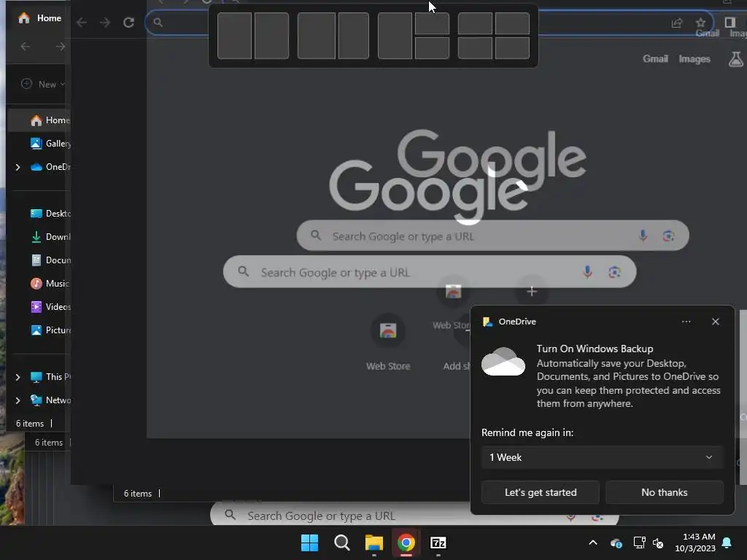Click the OneDrive tray icon
This screenshot has width=747, height=560.
tap(616, 542)
